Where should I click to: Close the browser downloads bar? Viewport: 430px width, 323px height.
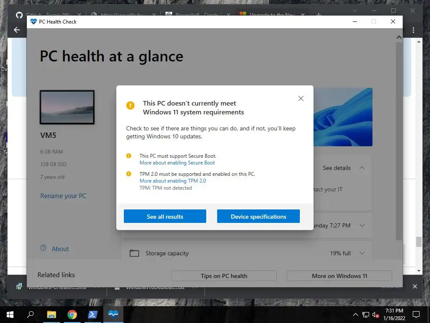pyautogui.click(x=414, y=286)
